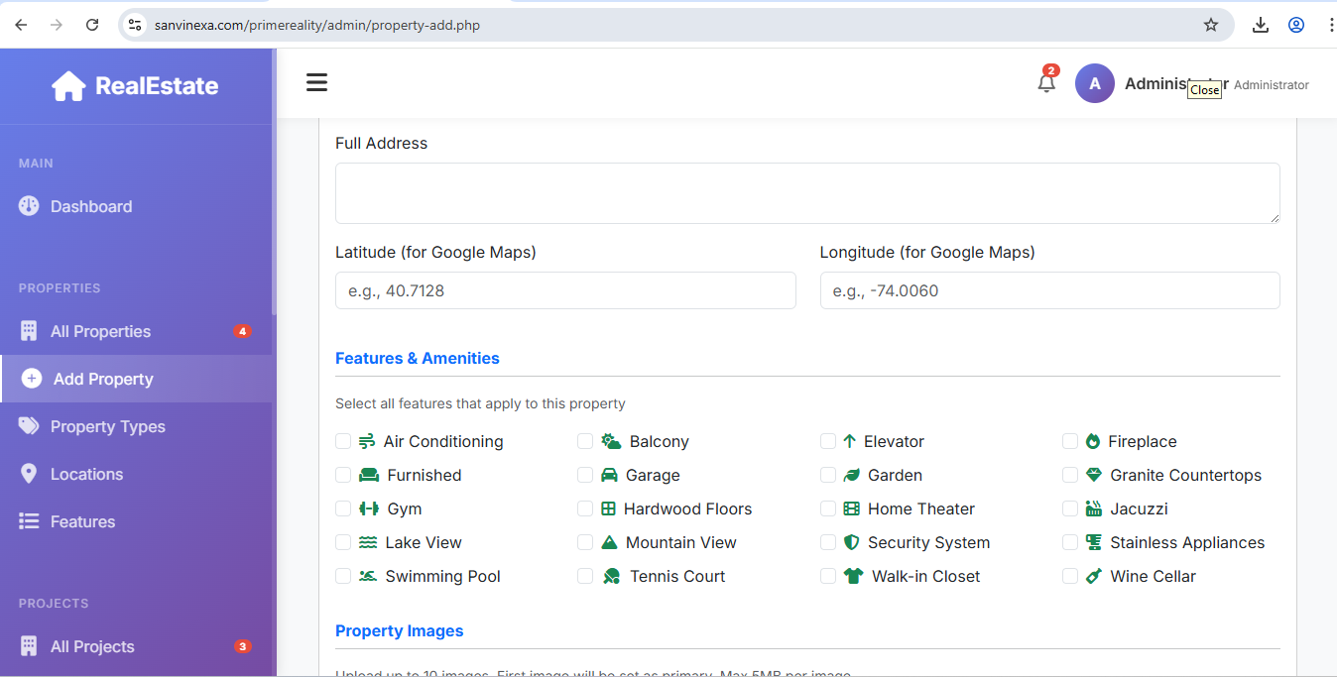Toggle sidebar with hamburger menu icon
Image resolution: width=1337 pixels, height=677 pixels.
[x=316, y=82]
